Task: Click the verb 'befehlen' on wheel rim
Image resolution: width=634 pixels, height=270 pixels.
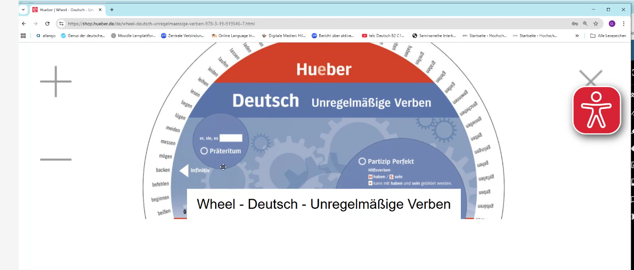Action: click(x=160, y=184)
